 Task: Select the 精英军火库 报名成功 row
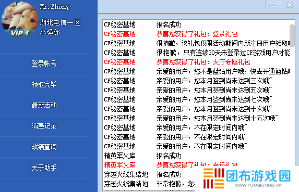[196, 156]
